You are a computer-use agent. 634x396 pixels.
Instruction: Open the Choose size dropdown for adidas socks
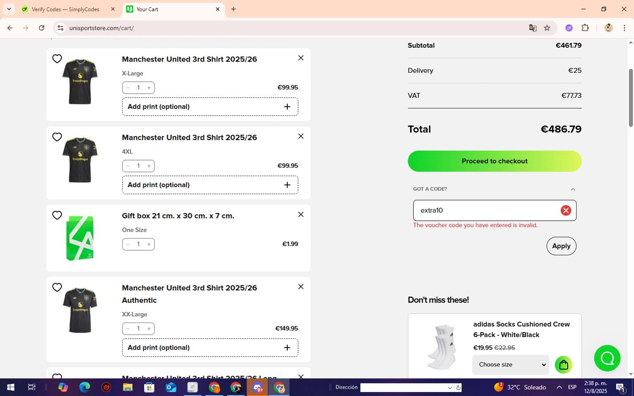coord(511,365)
